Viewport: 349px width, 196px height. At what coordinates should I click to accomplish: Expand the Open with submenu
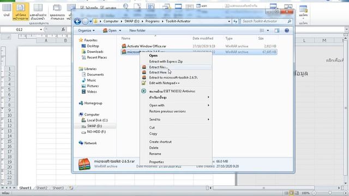[x=176, y=105]
